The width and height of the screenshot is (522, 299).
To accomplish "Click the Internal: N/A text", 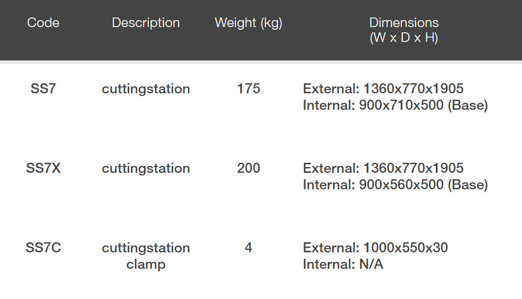I will click(x=343, y=264).
